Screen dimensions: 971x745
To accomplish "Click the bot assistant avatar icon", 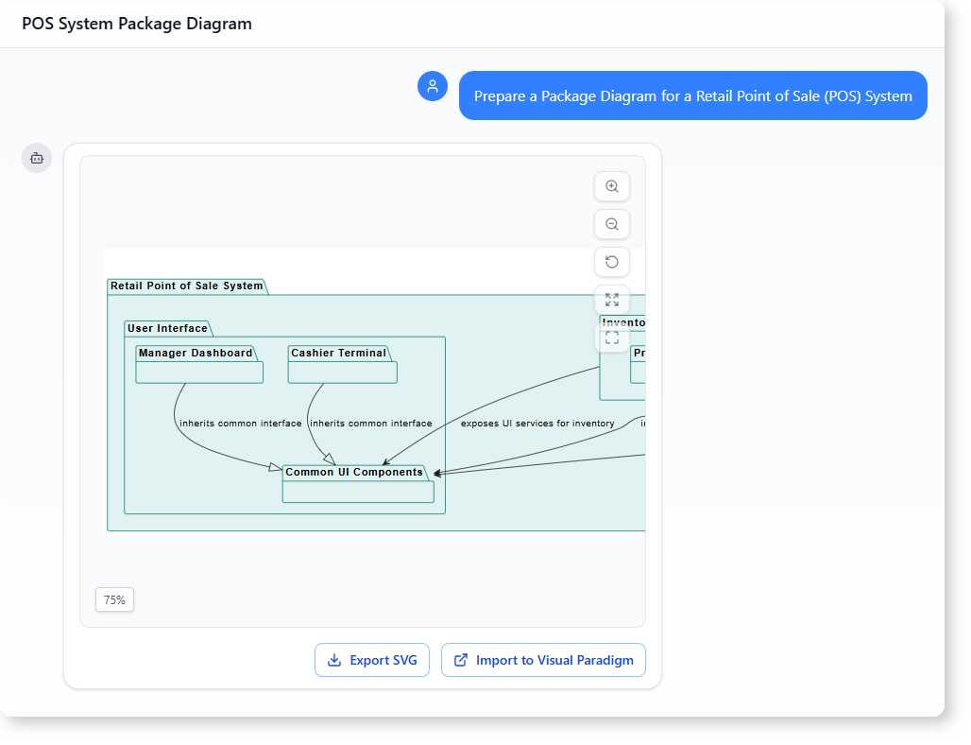I will [x=37, y=158].
